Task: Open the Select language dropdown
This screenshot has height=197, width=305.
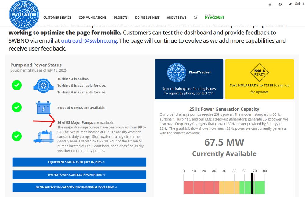Action: [300, 4]
